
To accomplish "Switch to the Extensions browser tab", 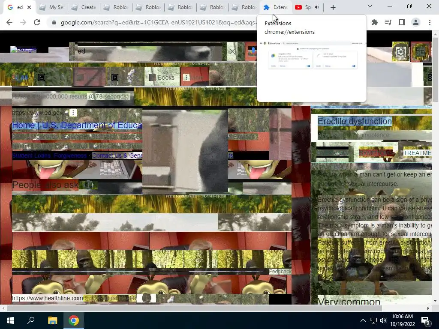I will point(276,7).
